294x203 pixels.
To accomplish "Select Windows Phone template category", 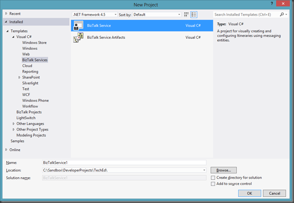I will tap(36, 101).
